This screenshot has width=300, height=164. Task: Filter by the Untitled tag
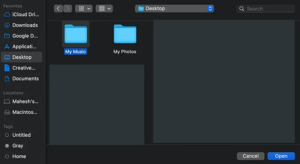coord(22,135)
